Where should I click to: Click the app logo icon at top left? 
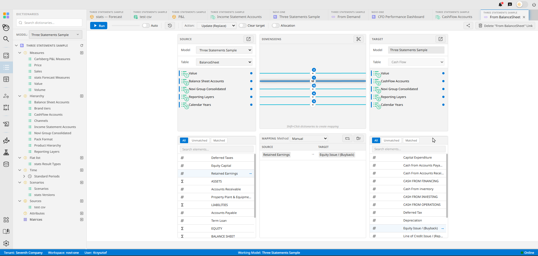pos(6,15)
